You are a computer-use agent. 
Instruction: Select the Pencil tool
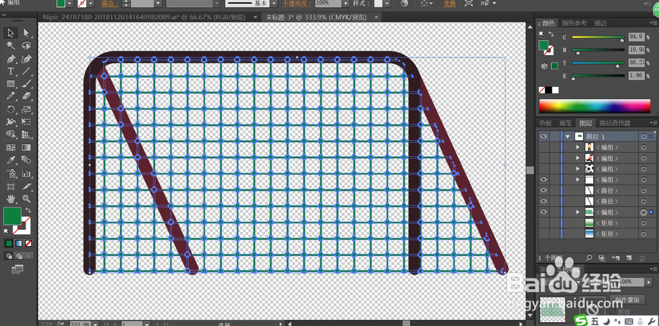pos(11,96)
